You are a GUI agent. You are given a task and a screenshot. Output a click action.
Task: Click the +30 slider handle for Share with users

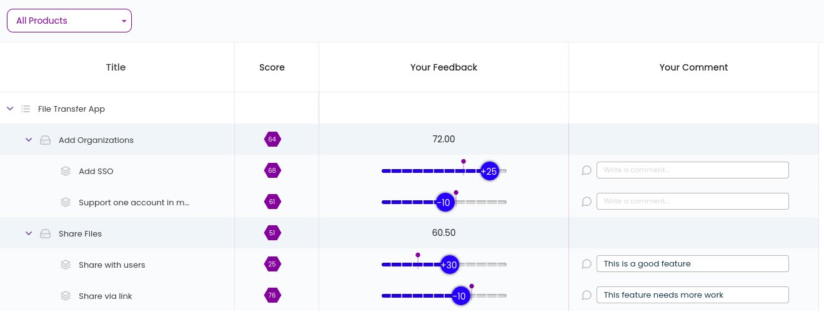point(449,265)
